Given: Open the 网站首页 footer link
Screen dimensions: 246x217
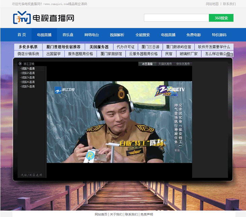Looking at the screenshot, I should pyautogui.click(x=101, y=214).
